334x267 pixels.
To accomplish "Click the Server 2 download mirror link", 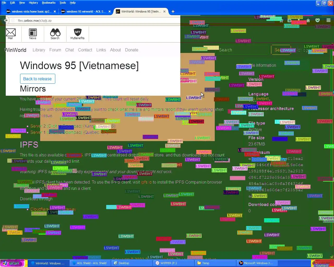I will pyautogui.click(x=73, y=126).
